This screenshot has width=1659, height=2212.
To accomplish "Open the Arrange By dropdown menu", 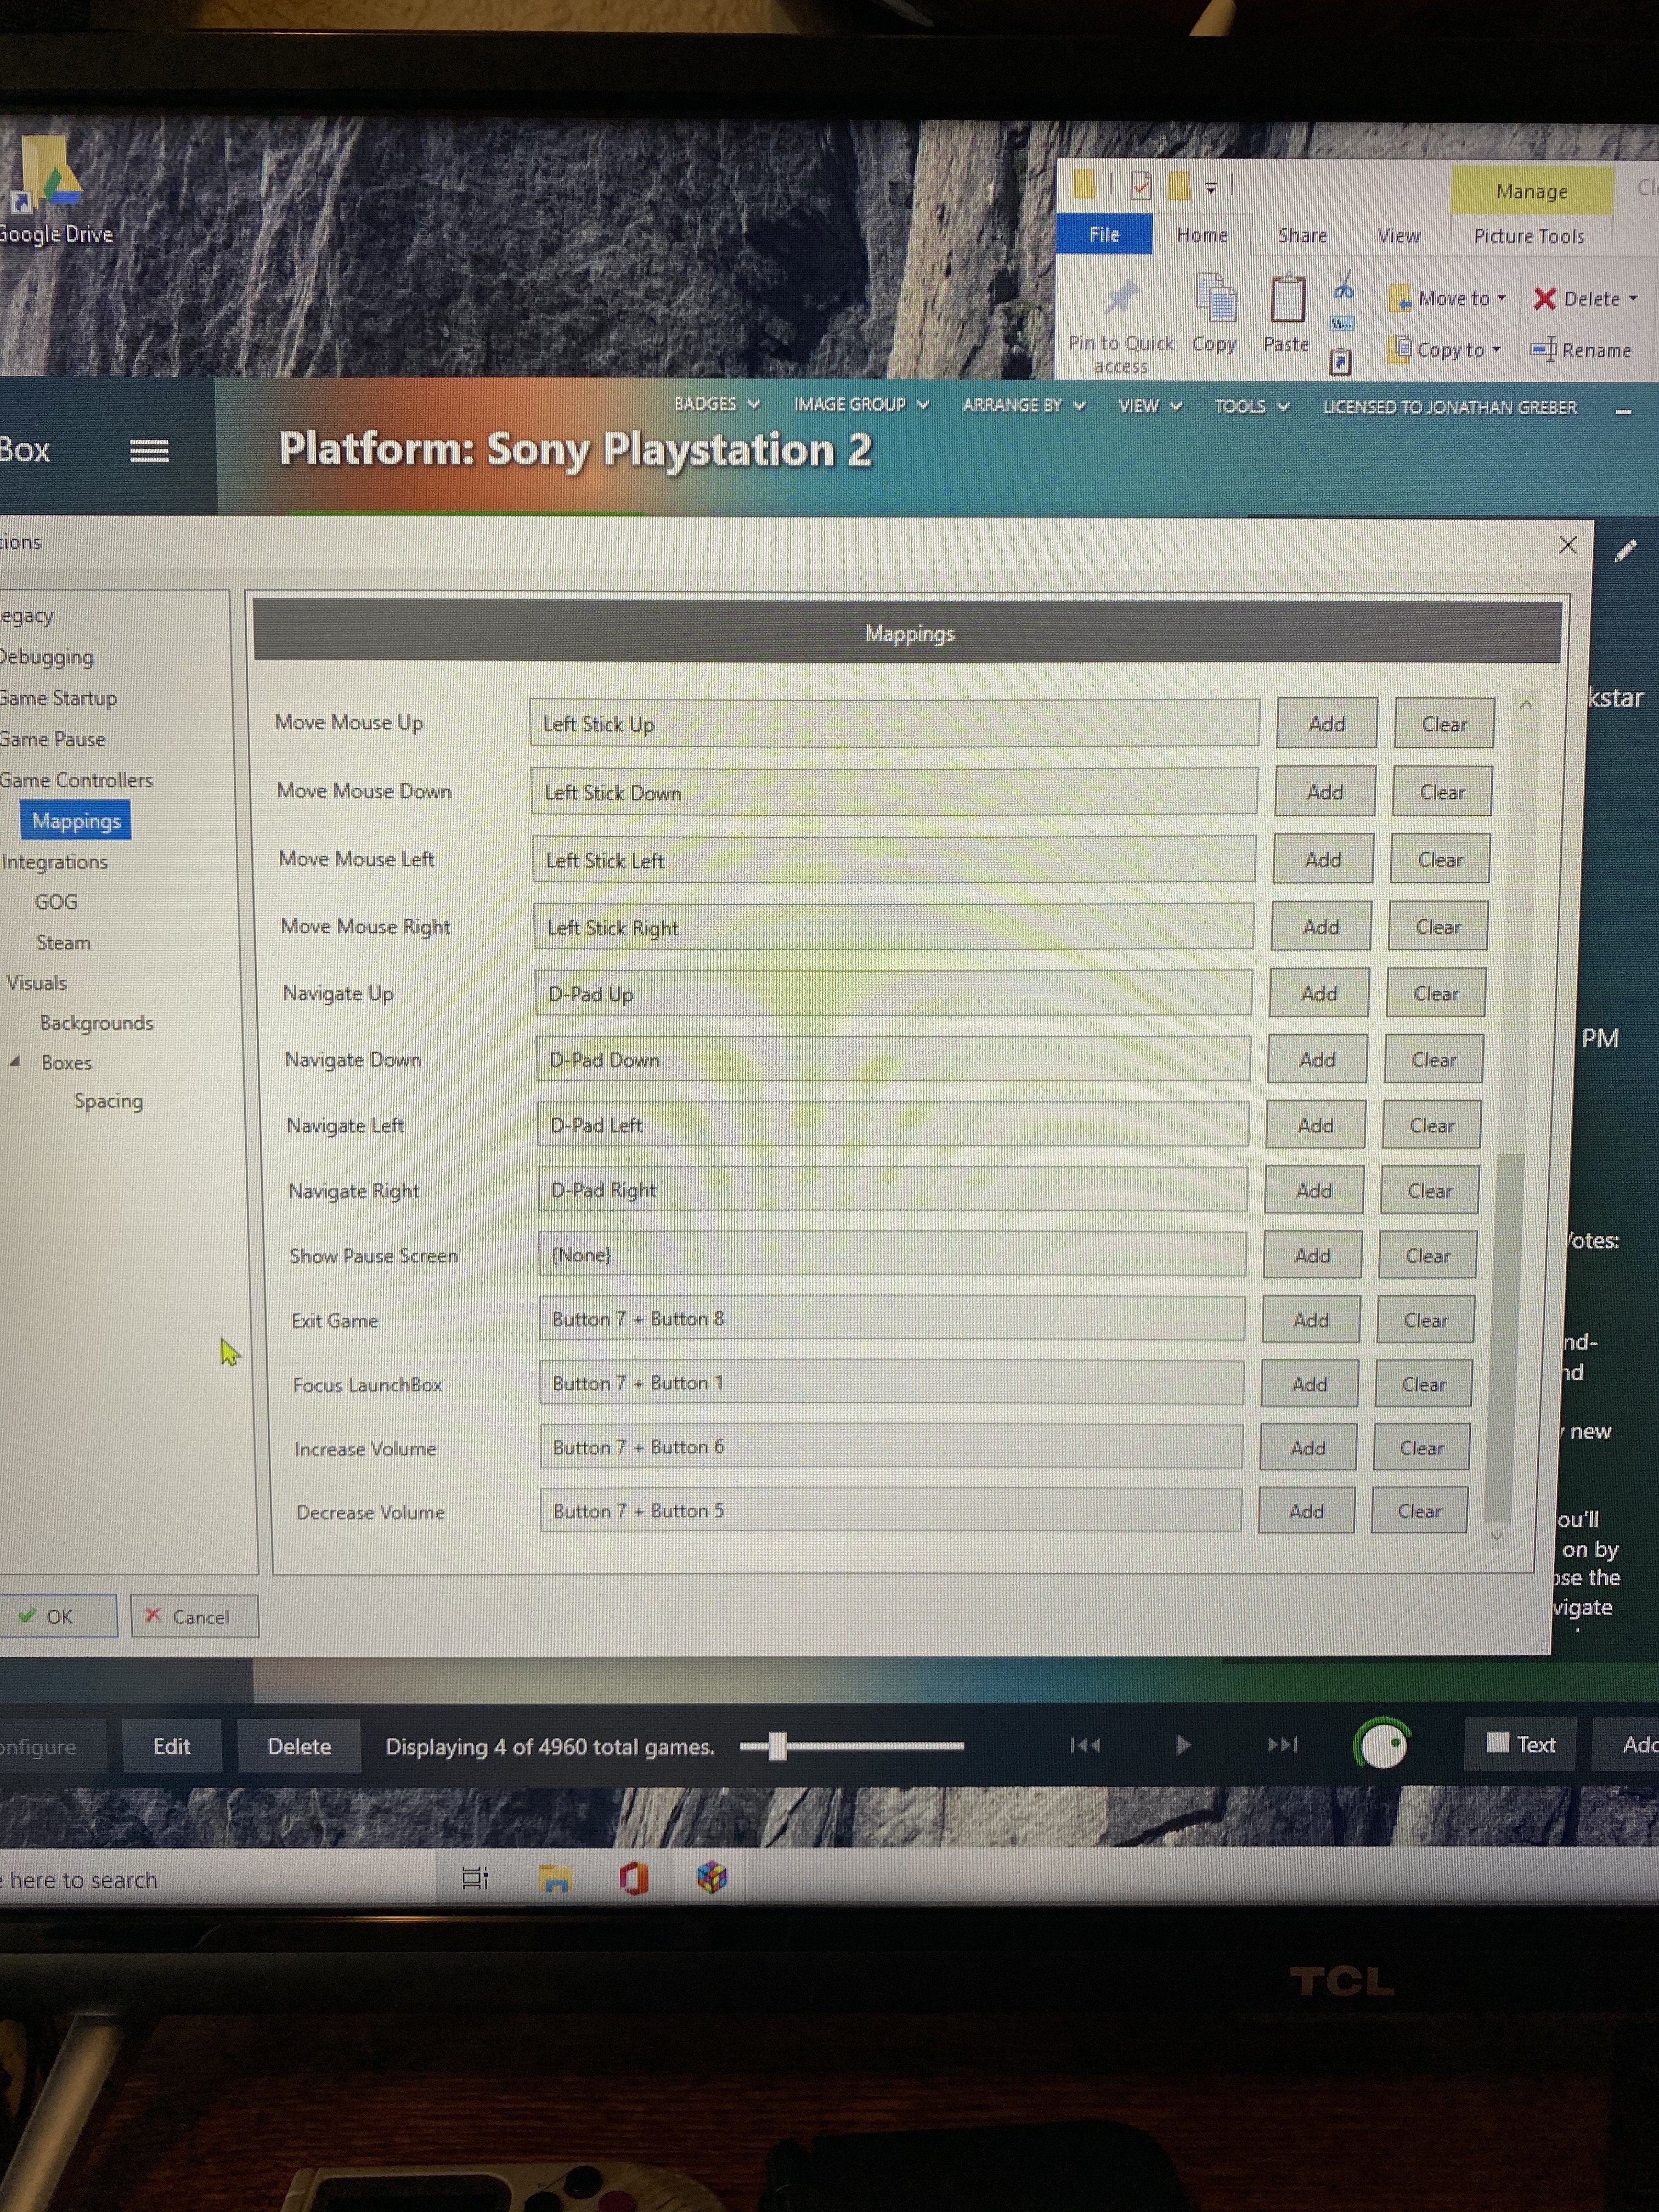I will pyautogui.click(x=1023, y=405).
